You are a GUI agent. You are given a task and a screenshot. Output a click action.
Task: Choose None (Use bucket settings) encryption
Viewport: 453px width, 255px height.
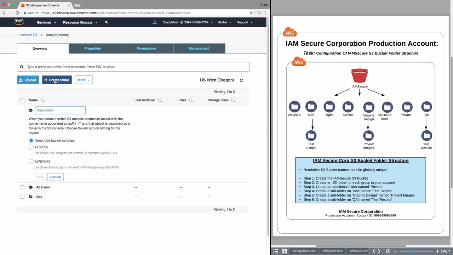pyautogui.click(x=31, y=141)
